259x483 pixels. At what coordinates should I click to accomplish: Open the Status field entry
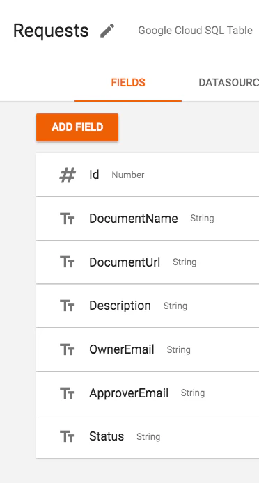pyautogui.click(x=148, y=436)
